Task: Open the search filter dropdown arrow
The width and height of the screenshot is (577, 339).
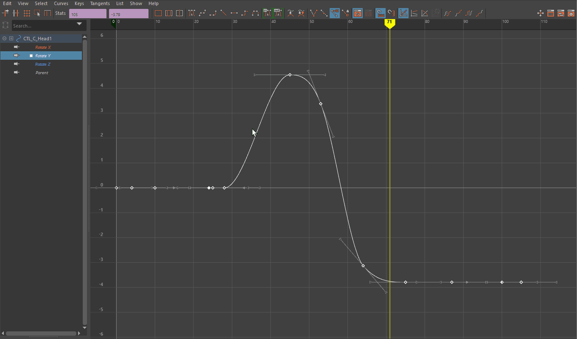Action: coord(79,24)
